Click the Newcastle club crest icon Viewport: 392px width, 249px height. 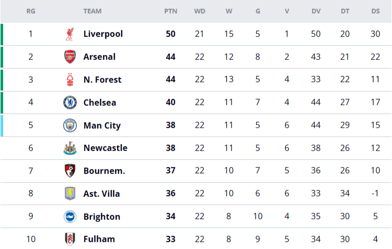pyautogui.click(x=70, y=148)
